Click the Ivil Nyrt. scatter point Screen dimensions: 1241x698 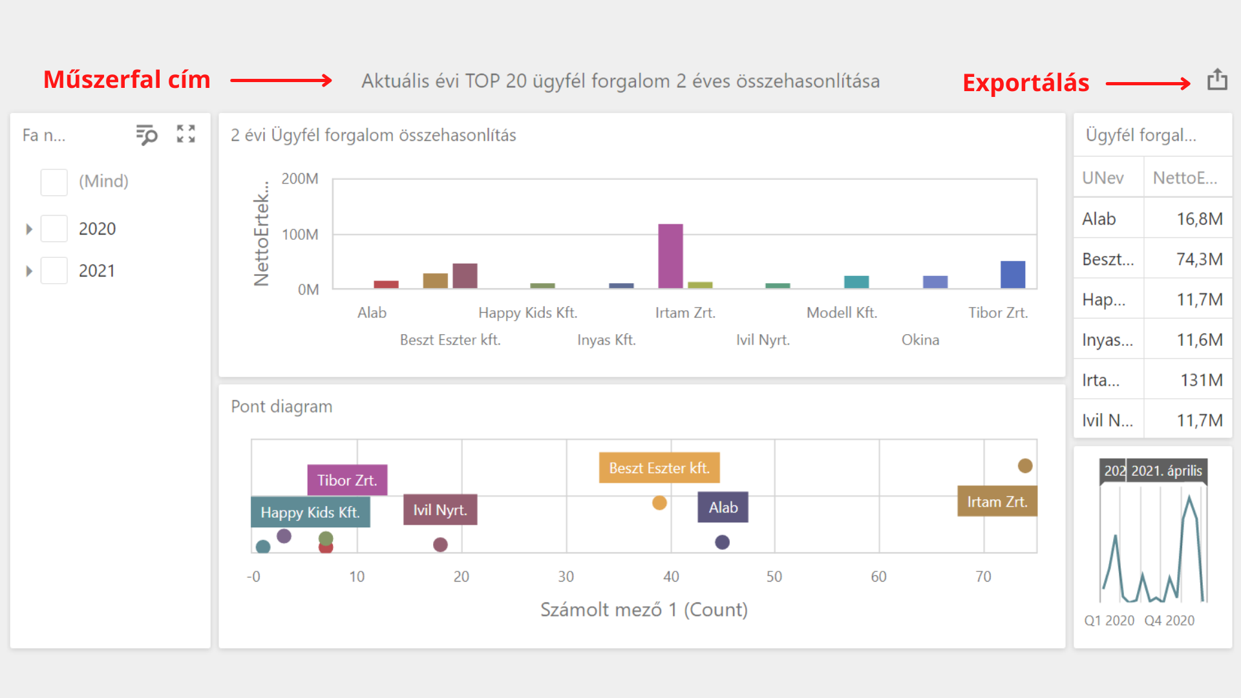click(440, 545)
